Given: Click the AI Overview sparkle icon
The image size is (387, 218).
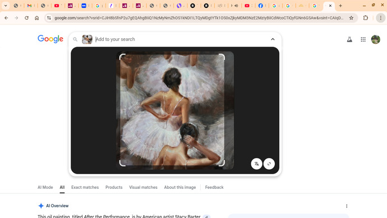Looking at the screenshot, I should pos(41,206).
